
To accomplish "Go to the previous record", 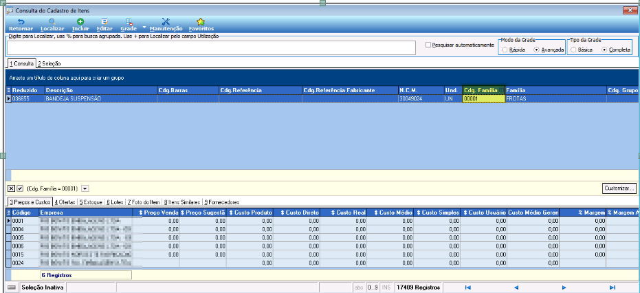I will coord(516,287).
